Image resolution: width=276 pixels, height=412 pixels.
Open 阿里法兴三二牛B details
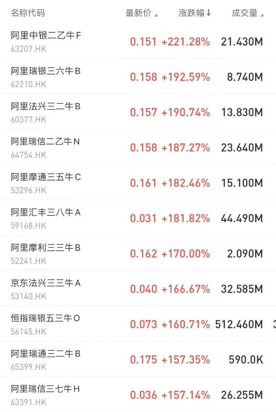point(46,106)
